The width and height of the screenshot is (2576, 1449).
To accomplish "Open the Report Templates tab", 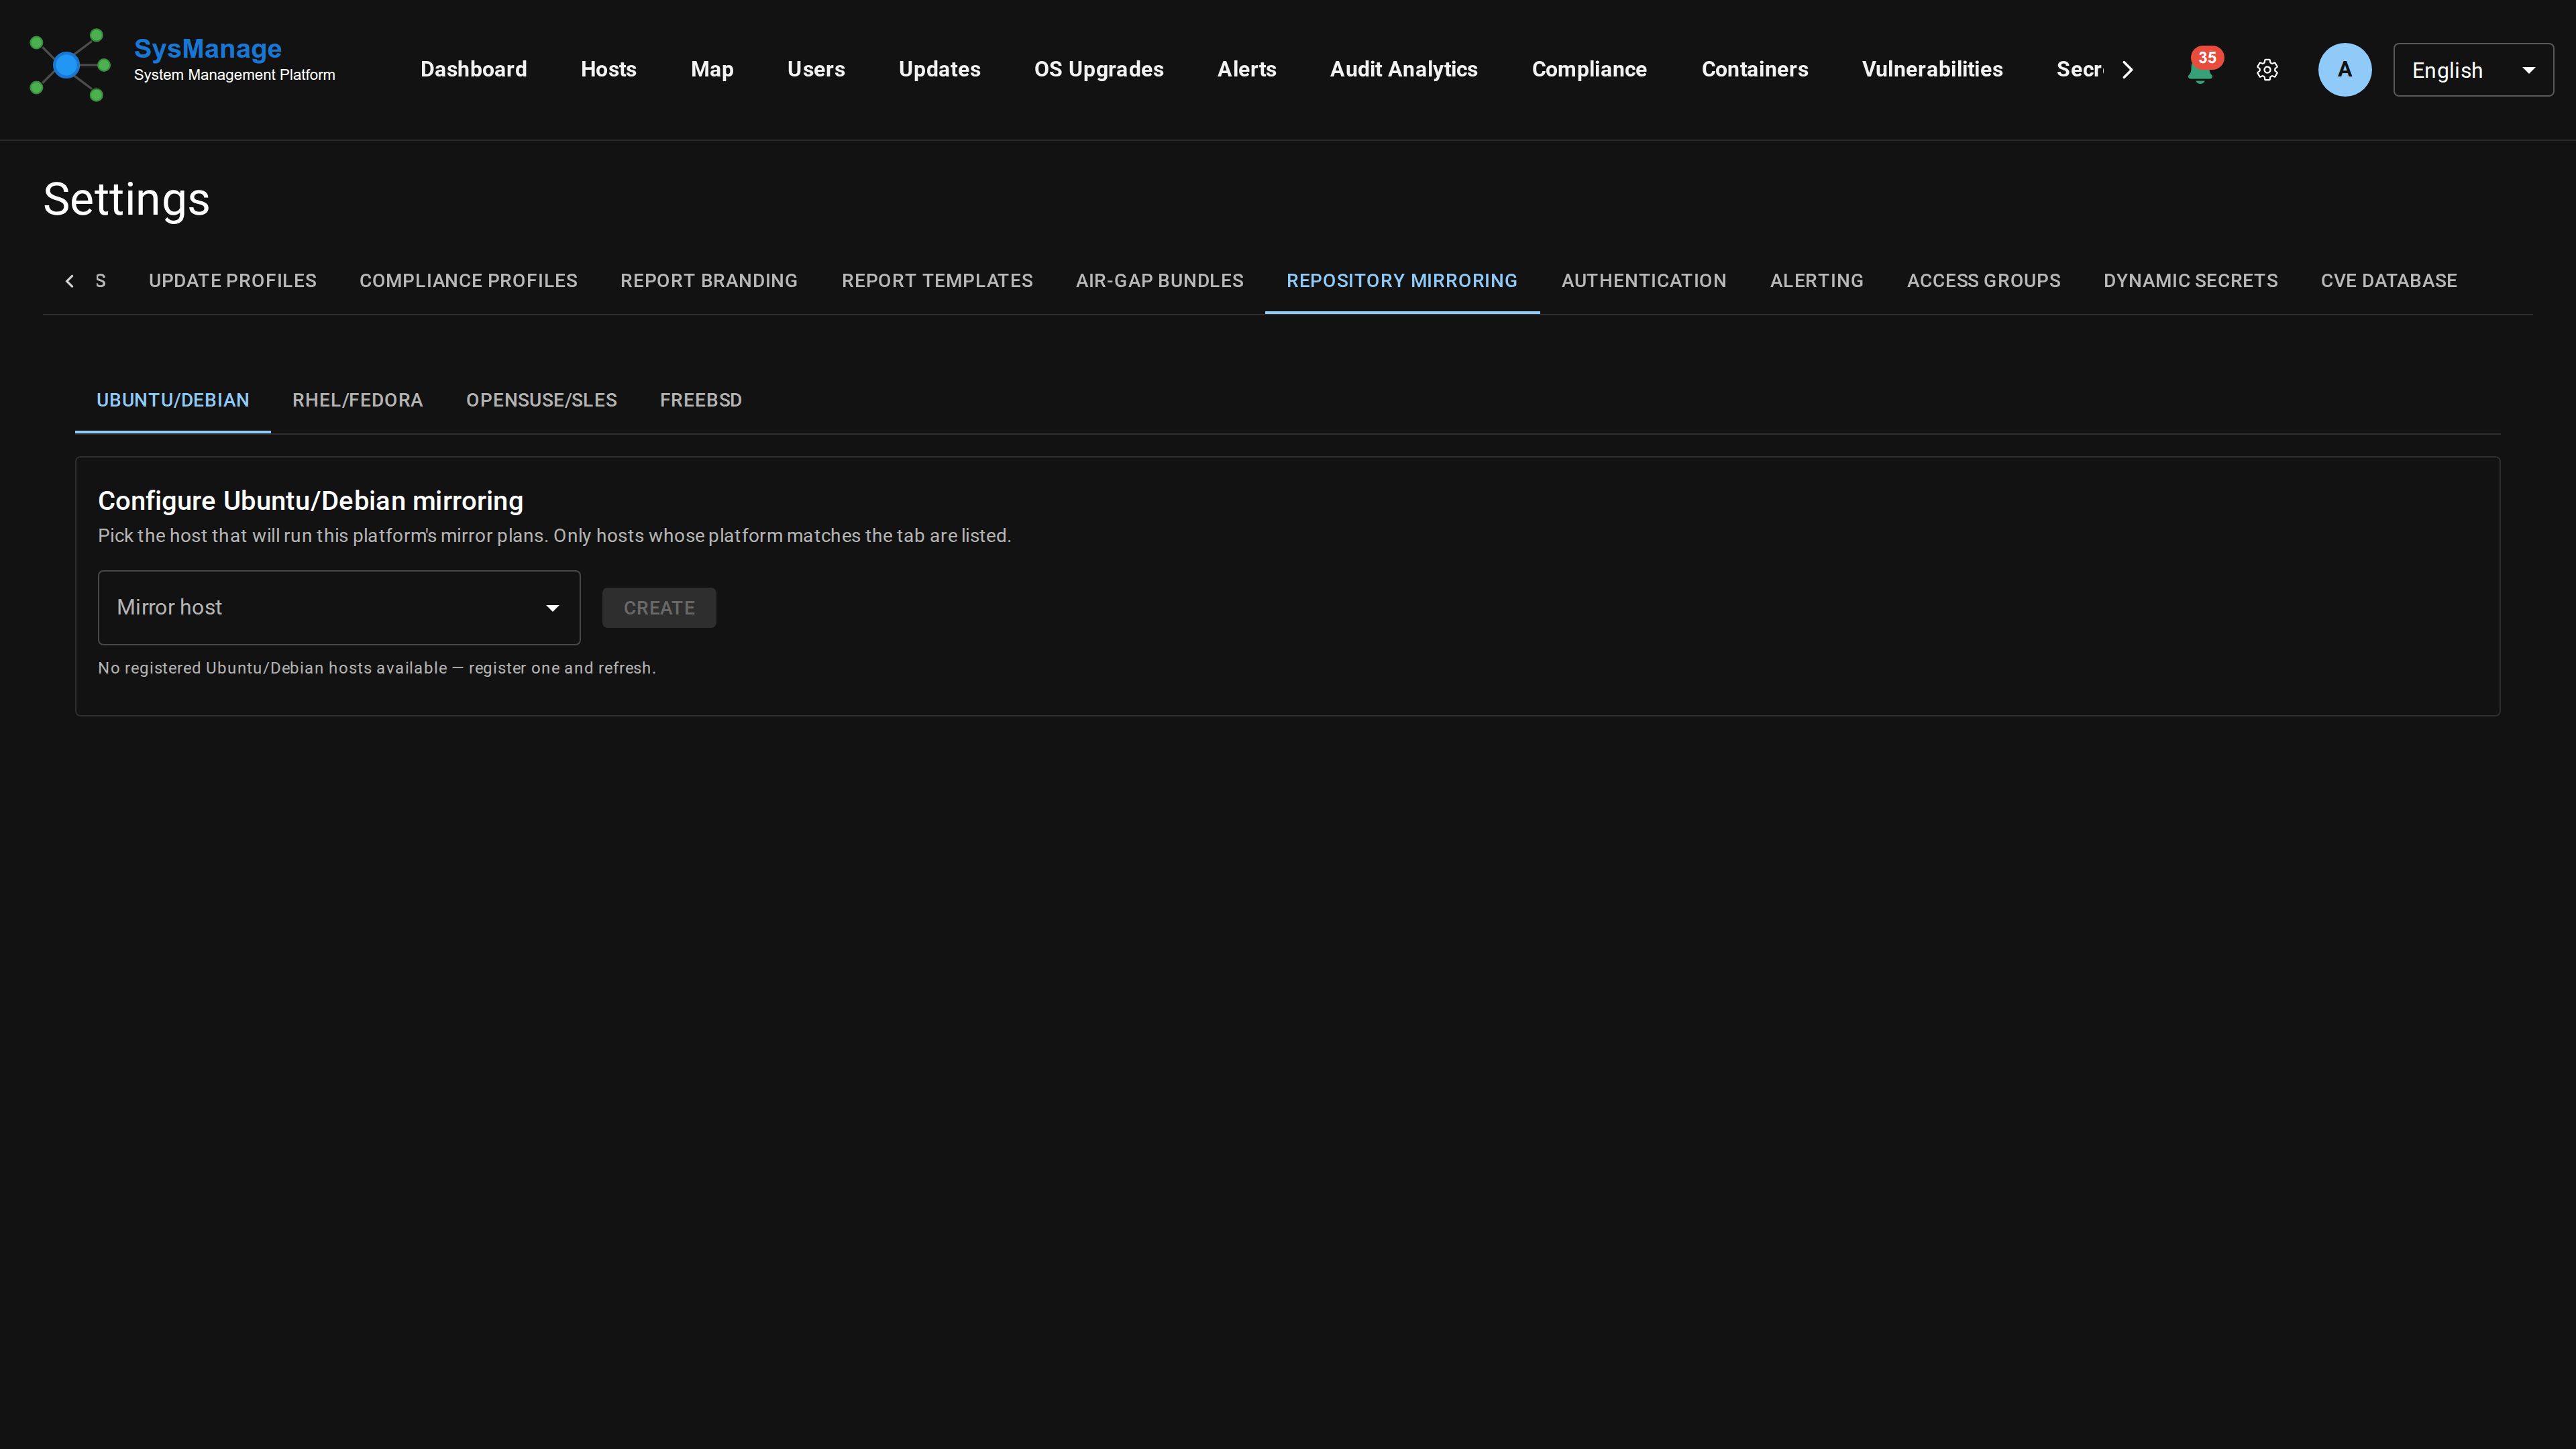I will pos(937,281).
